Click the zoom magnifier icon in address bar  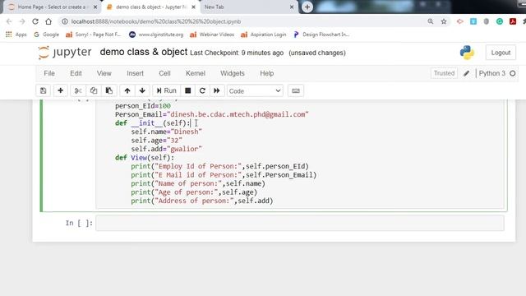point(431,21)
